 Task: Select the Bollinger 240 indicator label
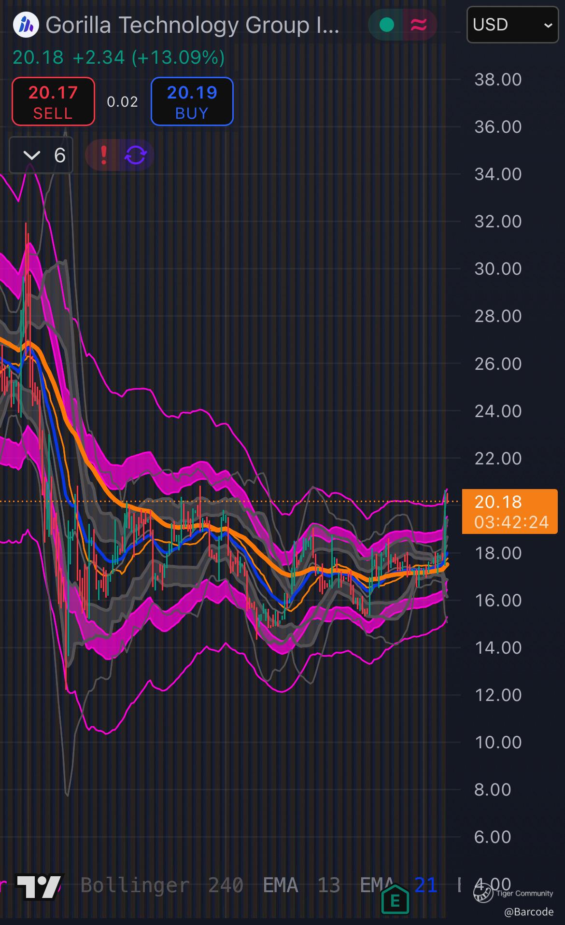[162, 885]
